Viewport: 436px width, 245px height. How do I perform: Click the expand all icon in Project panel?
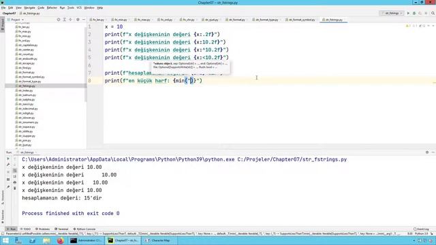coord(65,20)
